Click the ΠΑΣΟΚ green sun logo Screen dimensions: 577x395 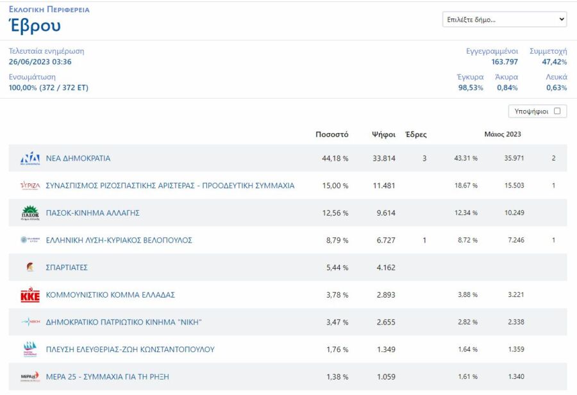[30, 213]
